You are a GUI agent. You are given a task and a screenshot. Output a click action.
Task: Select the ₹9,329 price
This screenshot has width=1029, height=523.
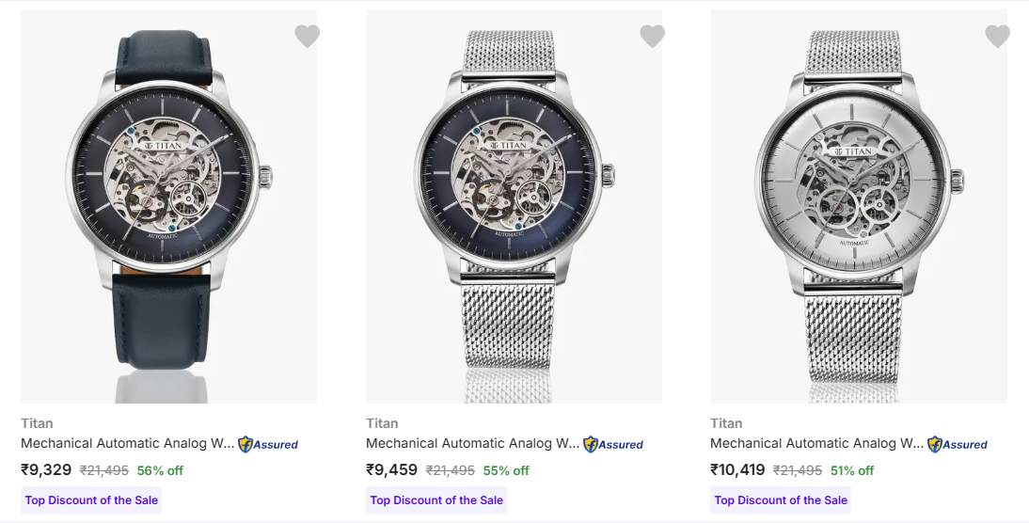click(46, 470)
